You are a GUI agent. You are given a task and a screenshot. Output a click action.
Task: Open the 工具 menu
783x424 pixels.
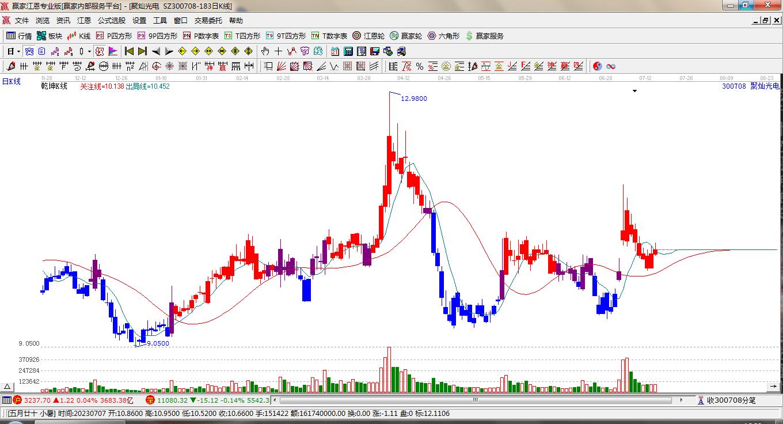pos(160,20)
